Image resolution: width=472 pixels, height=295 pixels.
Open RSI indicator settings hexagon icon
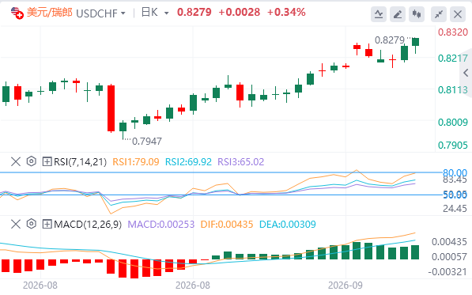(x=32, y=161)
